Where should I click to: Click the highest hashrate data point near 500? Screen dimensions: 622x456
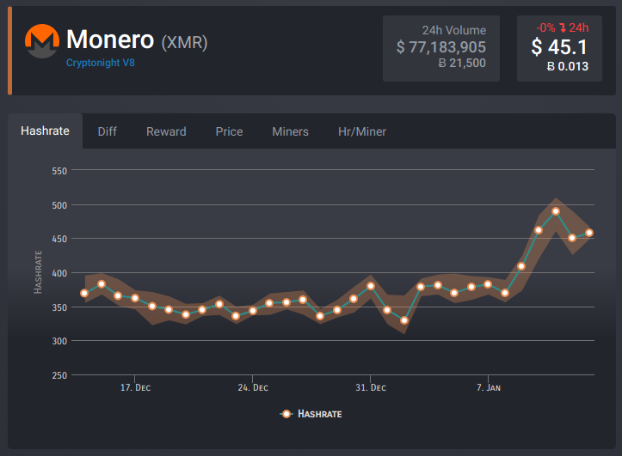tap(556, 211)
